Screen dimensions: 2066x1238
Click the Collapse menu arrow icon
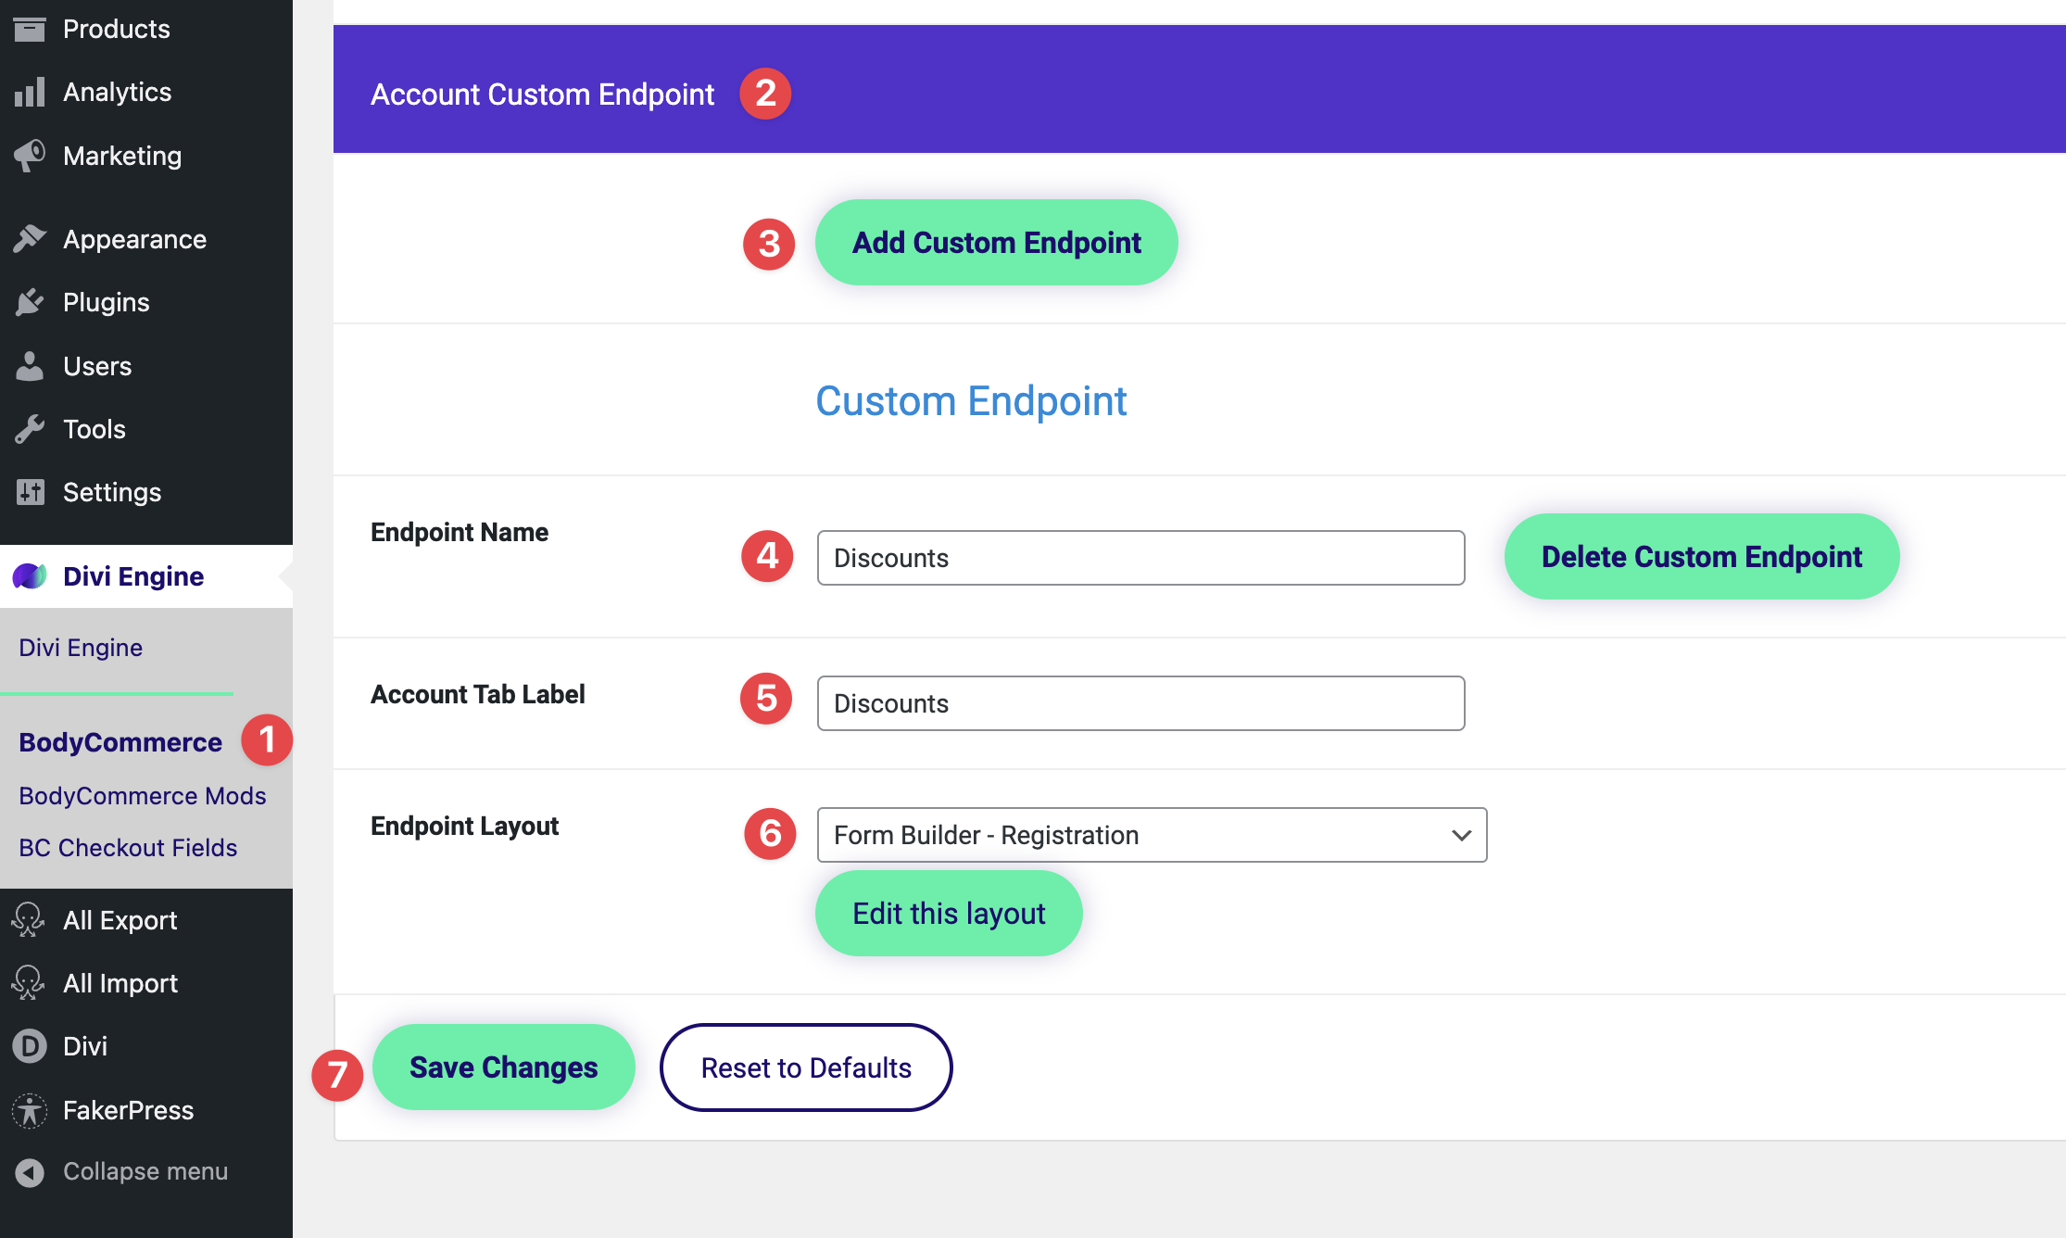30,1172
